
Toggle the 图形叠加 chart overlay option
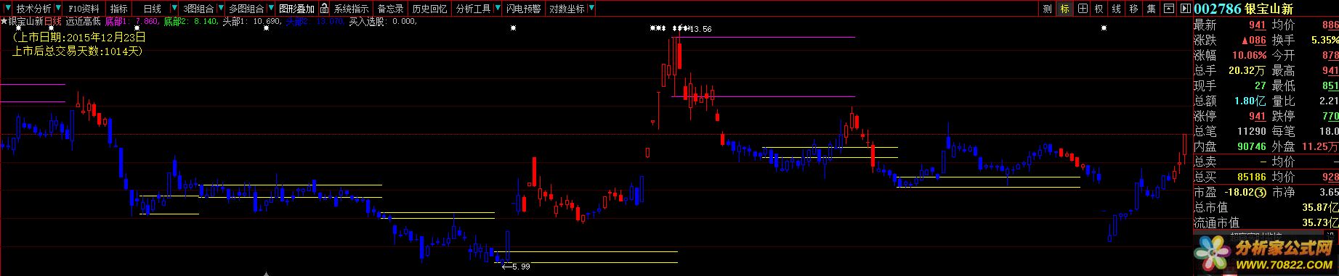tap(297, 9)
